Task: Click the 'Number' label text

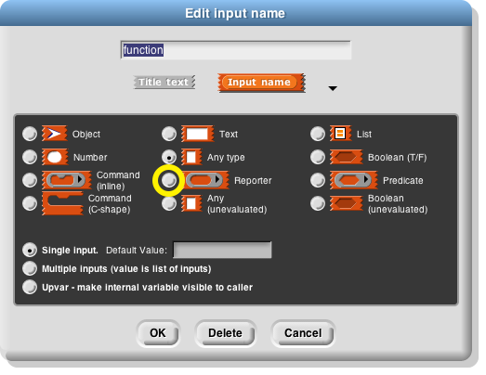Action: tap(90, 157)
